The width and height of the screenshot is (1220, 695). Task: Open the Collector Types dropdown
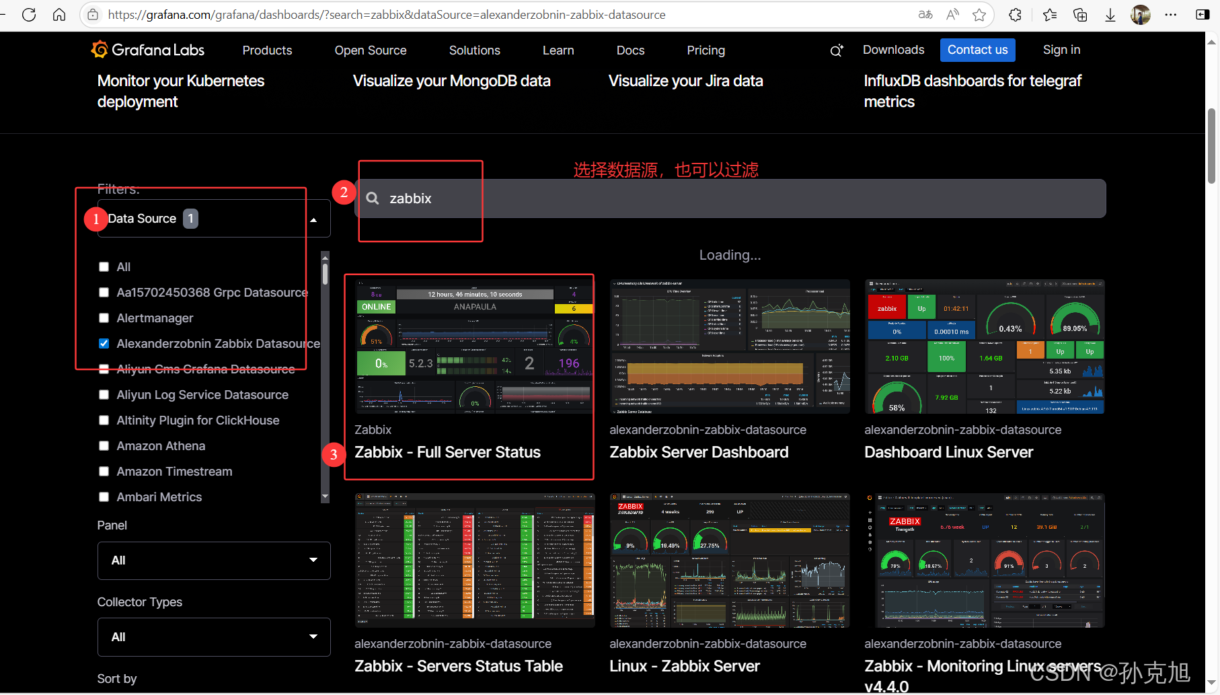coord(214,637)
